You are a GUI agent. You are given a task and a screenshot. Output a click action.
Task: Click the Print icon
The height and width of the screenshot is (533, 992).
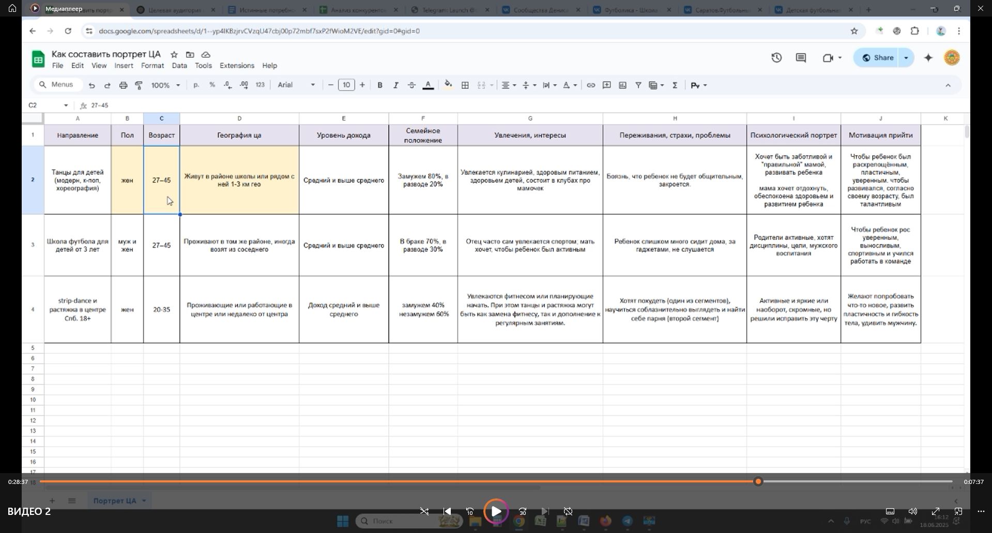pos(123,85)
